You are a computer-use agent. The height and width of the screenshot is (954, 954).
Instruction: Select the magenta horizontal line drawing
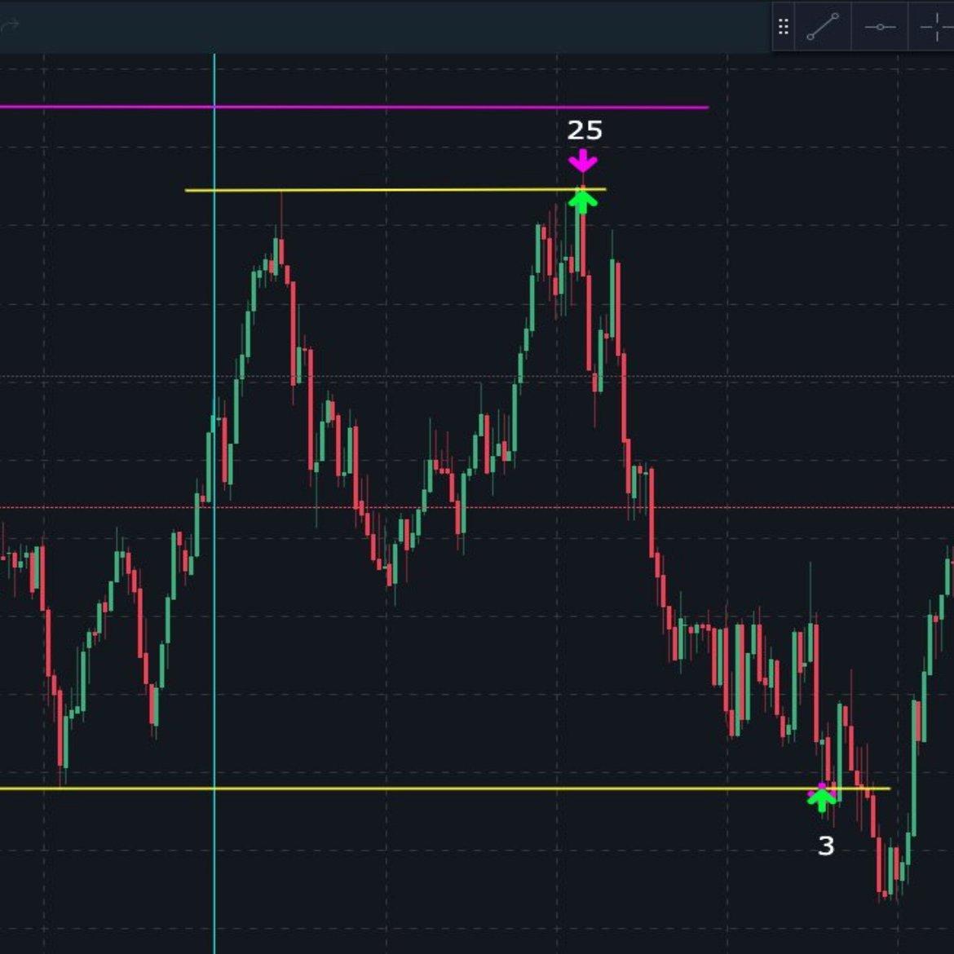coord(354,107)
